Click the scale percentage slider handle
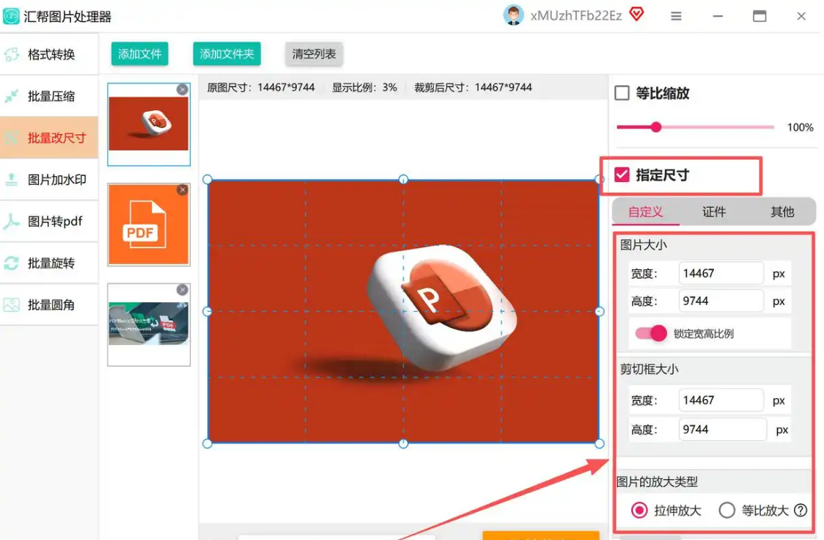 656,127
